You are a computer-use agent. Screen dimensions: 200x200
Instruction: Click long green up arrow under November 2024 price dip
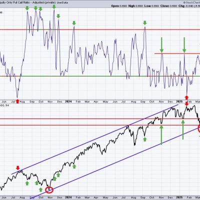point(161,134)
